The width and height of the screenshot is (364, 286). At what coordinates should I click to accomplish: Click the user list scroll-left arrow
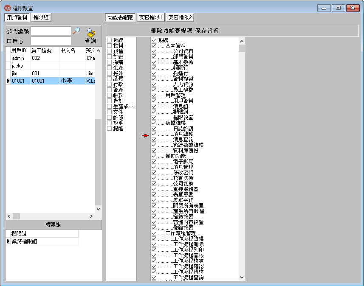9,216
